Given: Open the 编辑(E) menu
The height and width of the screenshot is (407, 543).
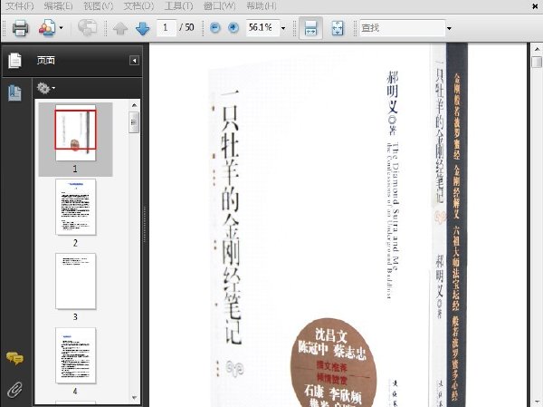Looking at the screenshot, I should 59,5.
